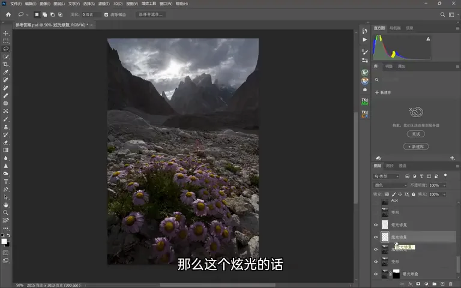
Task: Open the TK8 Cx plugin panel
Action: click(x=365, y=114)
